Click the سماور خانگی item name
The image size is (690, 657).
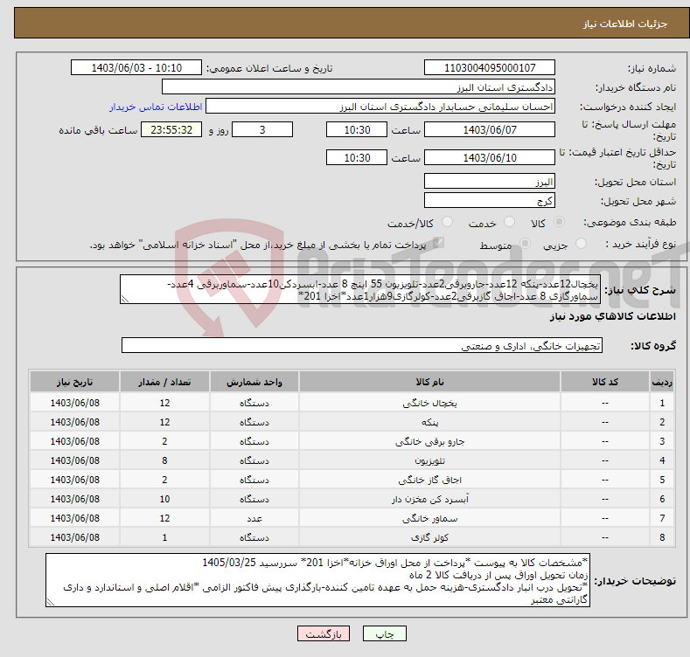(429, 518)
